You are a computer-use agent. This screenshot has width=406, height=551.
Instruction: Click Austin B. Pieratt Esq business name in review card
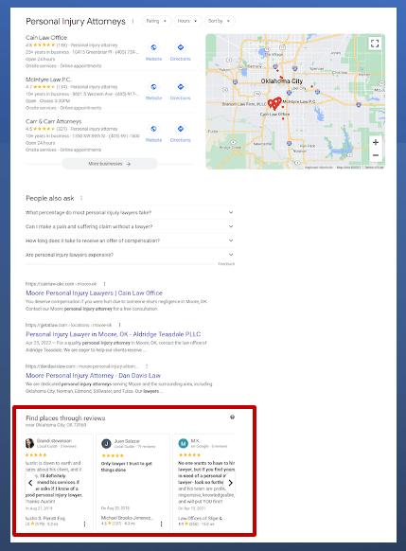pyautogui.click(x=45, y=518)
